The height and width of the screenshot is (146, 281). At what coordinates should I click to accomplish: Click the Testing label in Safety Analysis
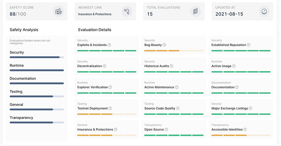tap(16, 91)
